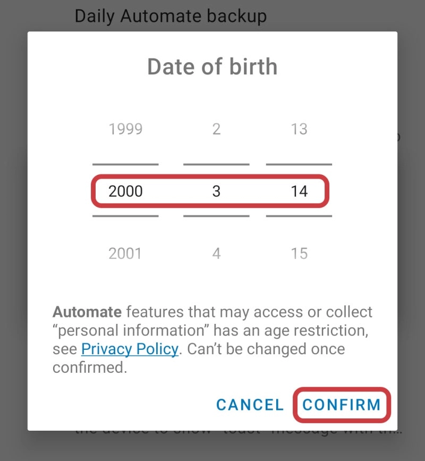Open the Privacy Policy link
425x461 pixels.
tap(130, 349)
